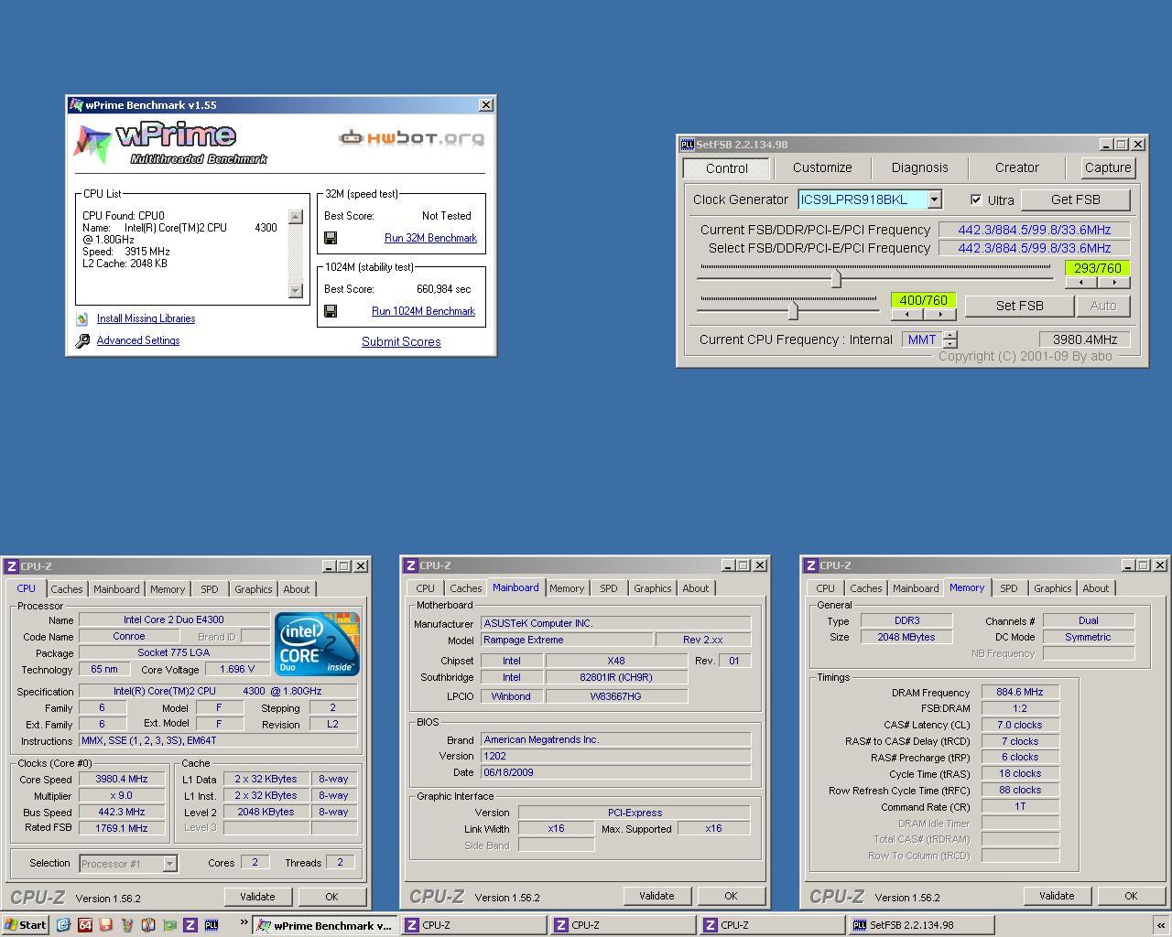The width and height of the screenshot is (1172, 937).
Task: Click the upper FSB slider thumb
Action: coord(836,278)
